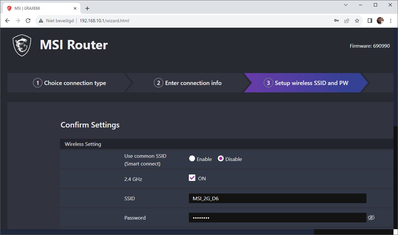Bookmark this page with star icon
Image resolution: width=398 pixels, height=235 pixels.
pos(357,21)
